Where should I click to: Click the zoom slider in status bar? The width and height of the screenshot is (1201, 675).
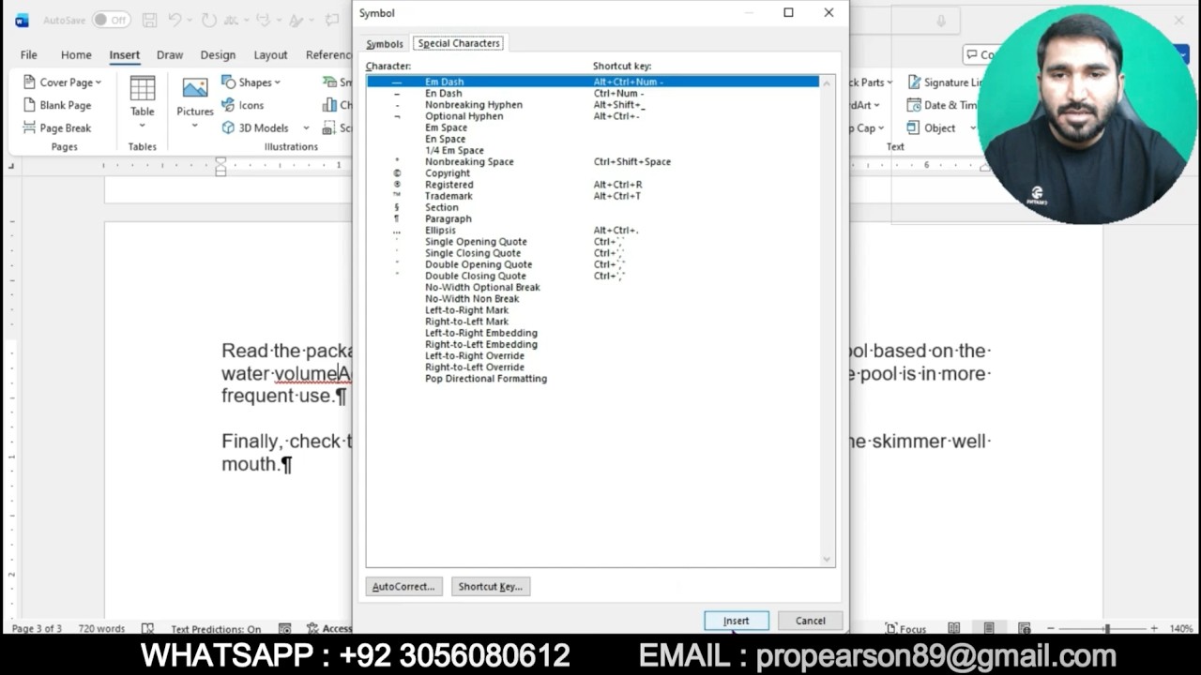[x=1107, y=629]
